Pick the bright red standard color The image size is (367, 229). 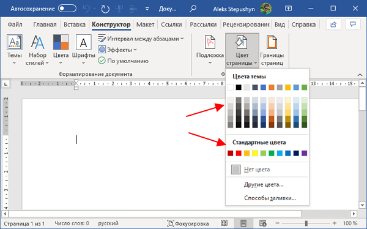[239, 153]
